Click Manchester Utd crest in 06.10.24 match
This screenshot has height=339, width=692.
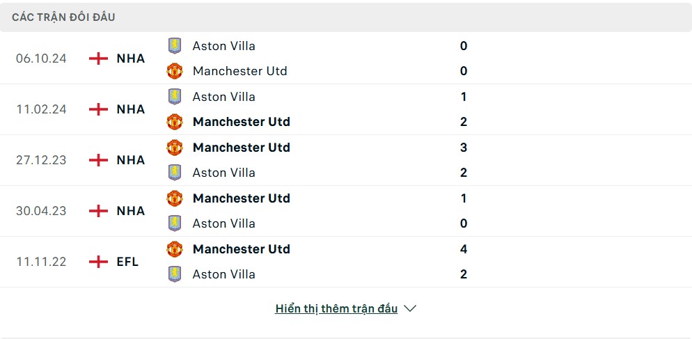click(175, 71)
